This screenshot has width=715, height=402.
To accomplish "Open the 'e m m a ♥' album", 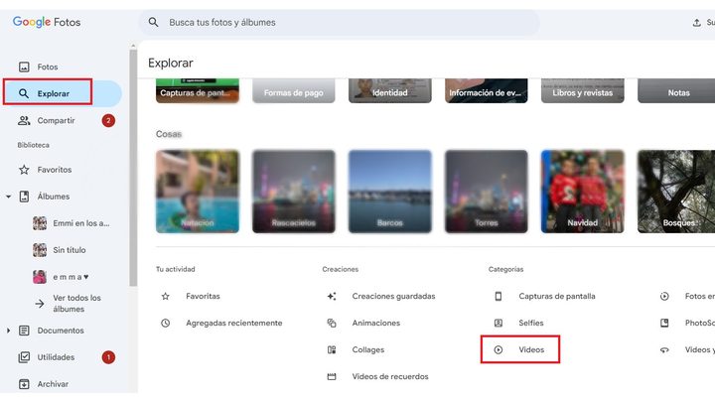I will click(62, 277).
